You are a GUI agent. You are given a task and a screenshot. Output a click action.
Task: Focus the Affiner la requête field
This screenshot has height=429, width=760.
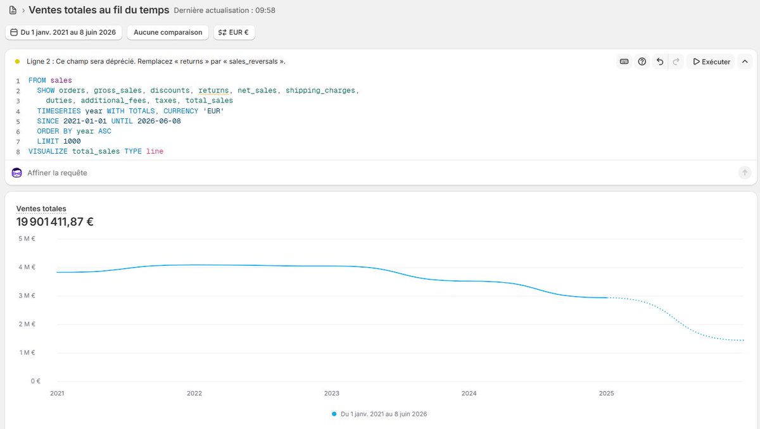click(x=380, y=173)
